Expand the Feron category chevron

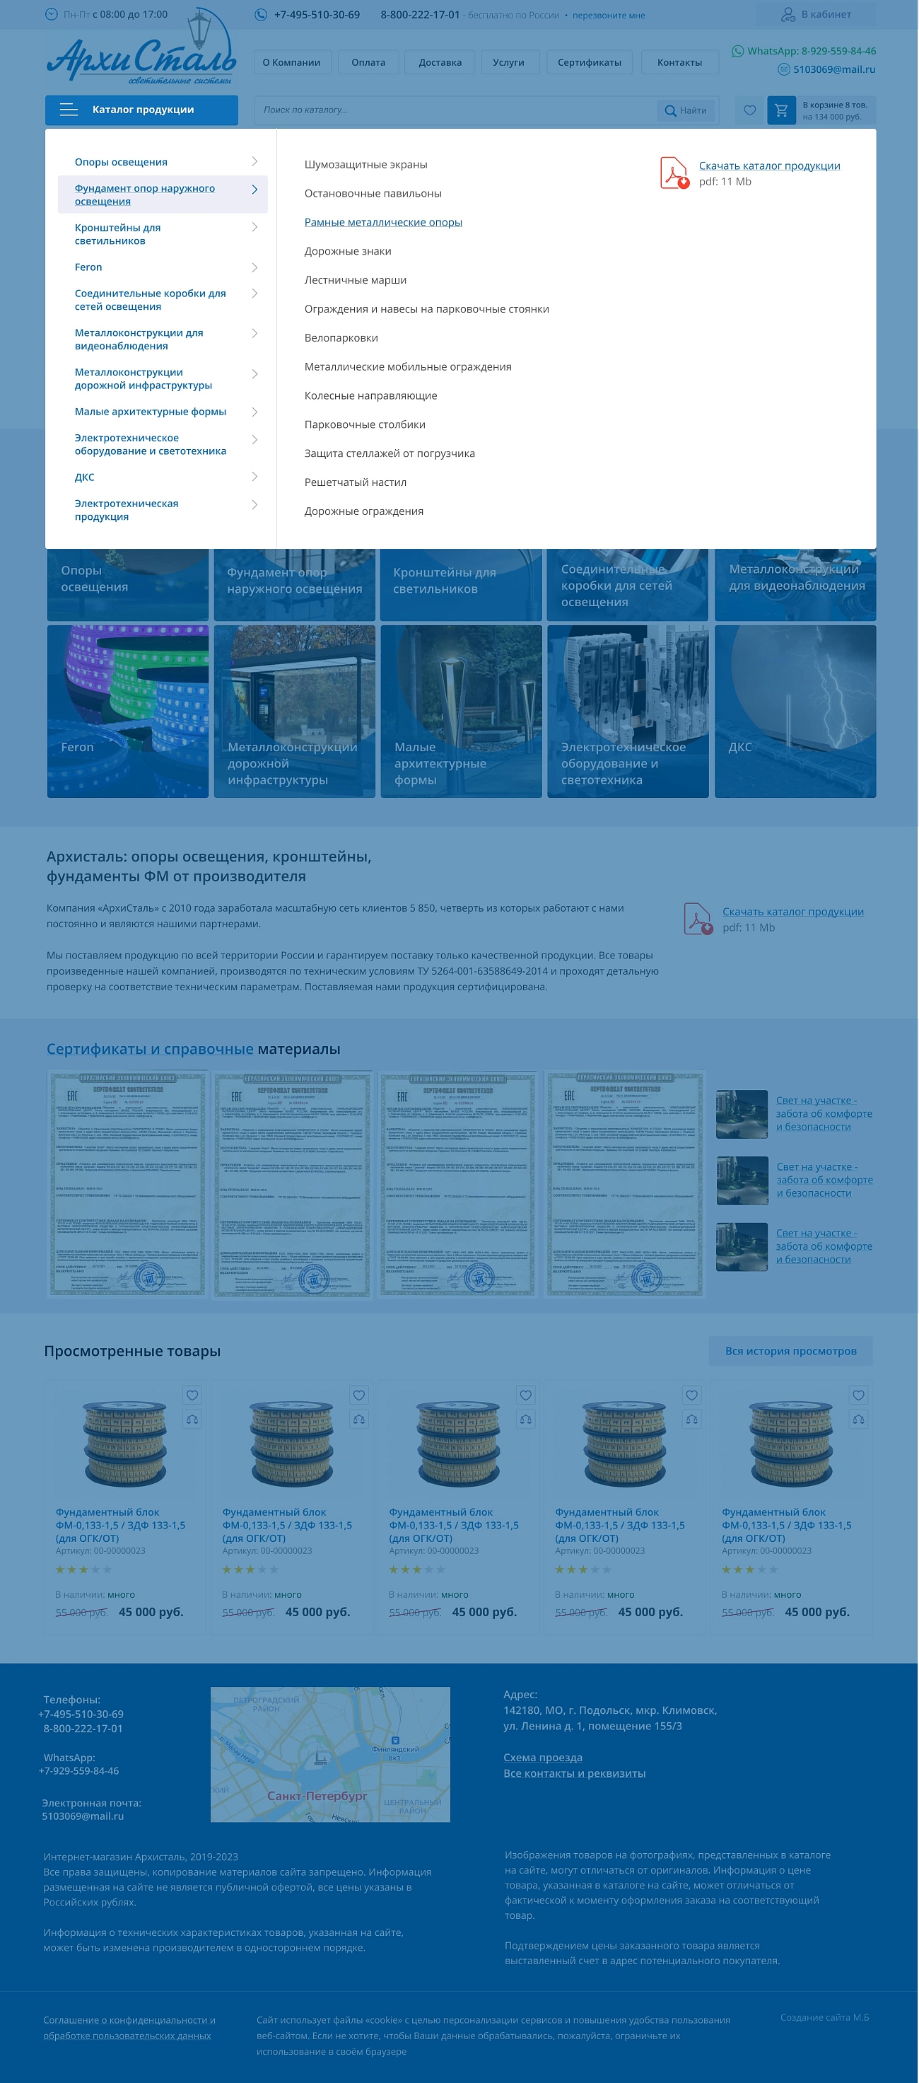click(254, 267)
